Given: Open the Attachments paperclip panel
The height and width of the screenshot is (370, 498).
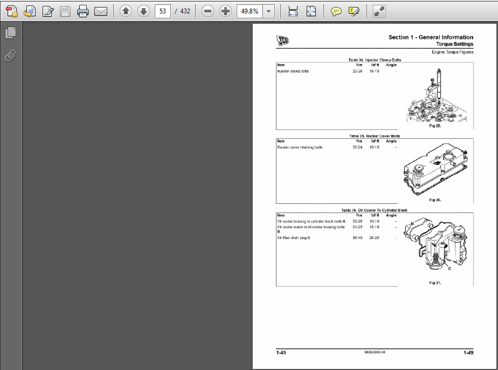Looking at the screenshot, I should click(10, 56).
